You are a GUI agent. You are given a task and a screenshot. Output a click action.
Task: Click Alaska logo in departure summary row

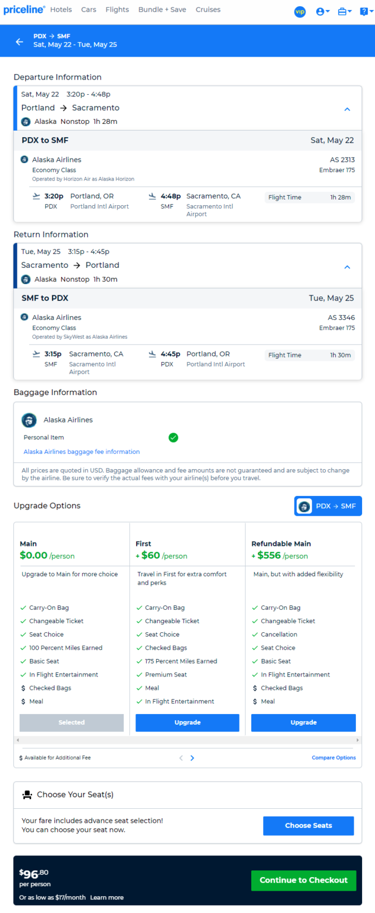[x=26, y=122]
